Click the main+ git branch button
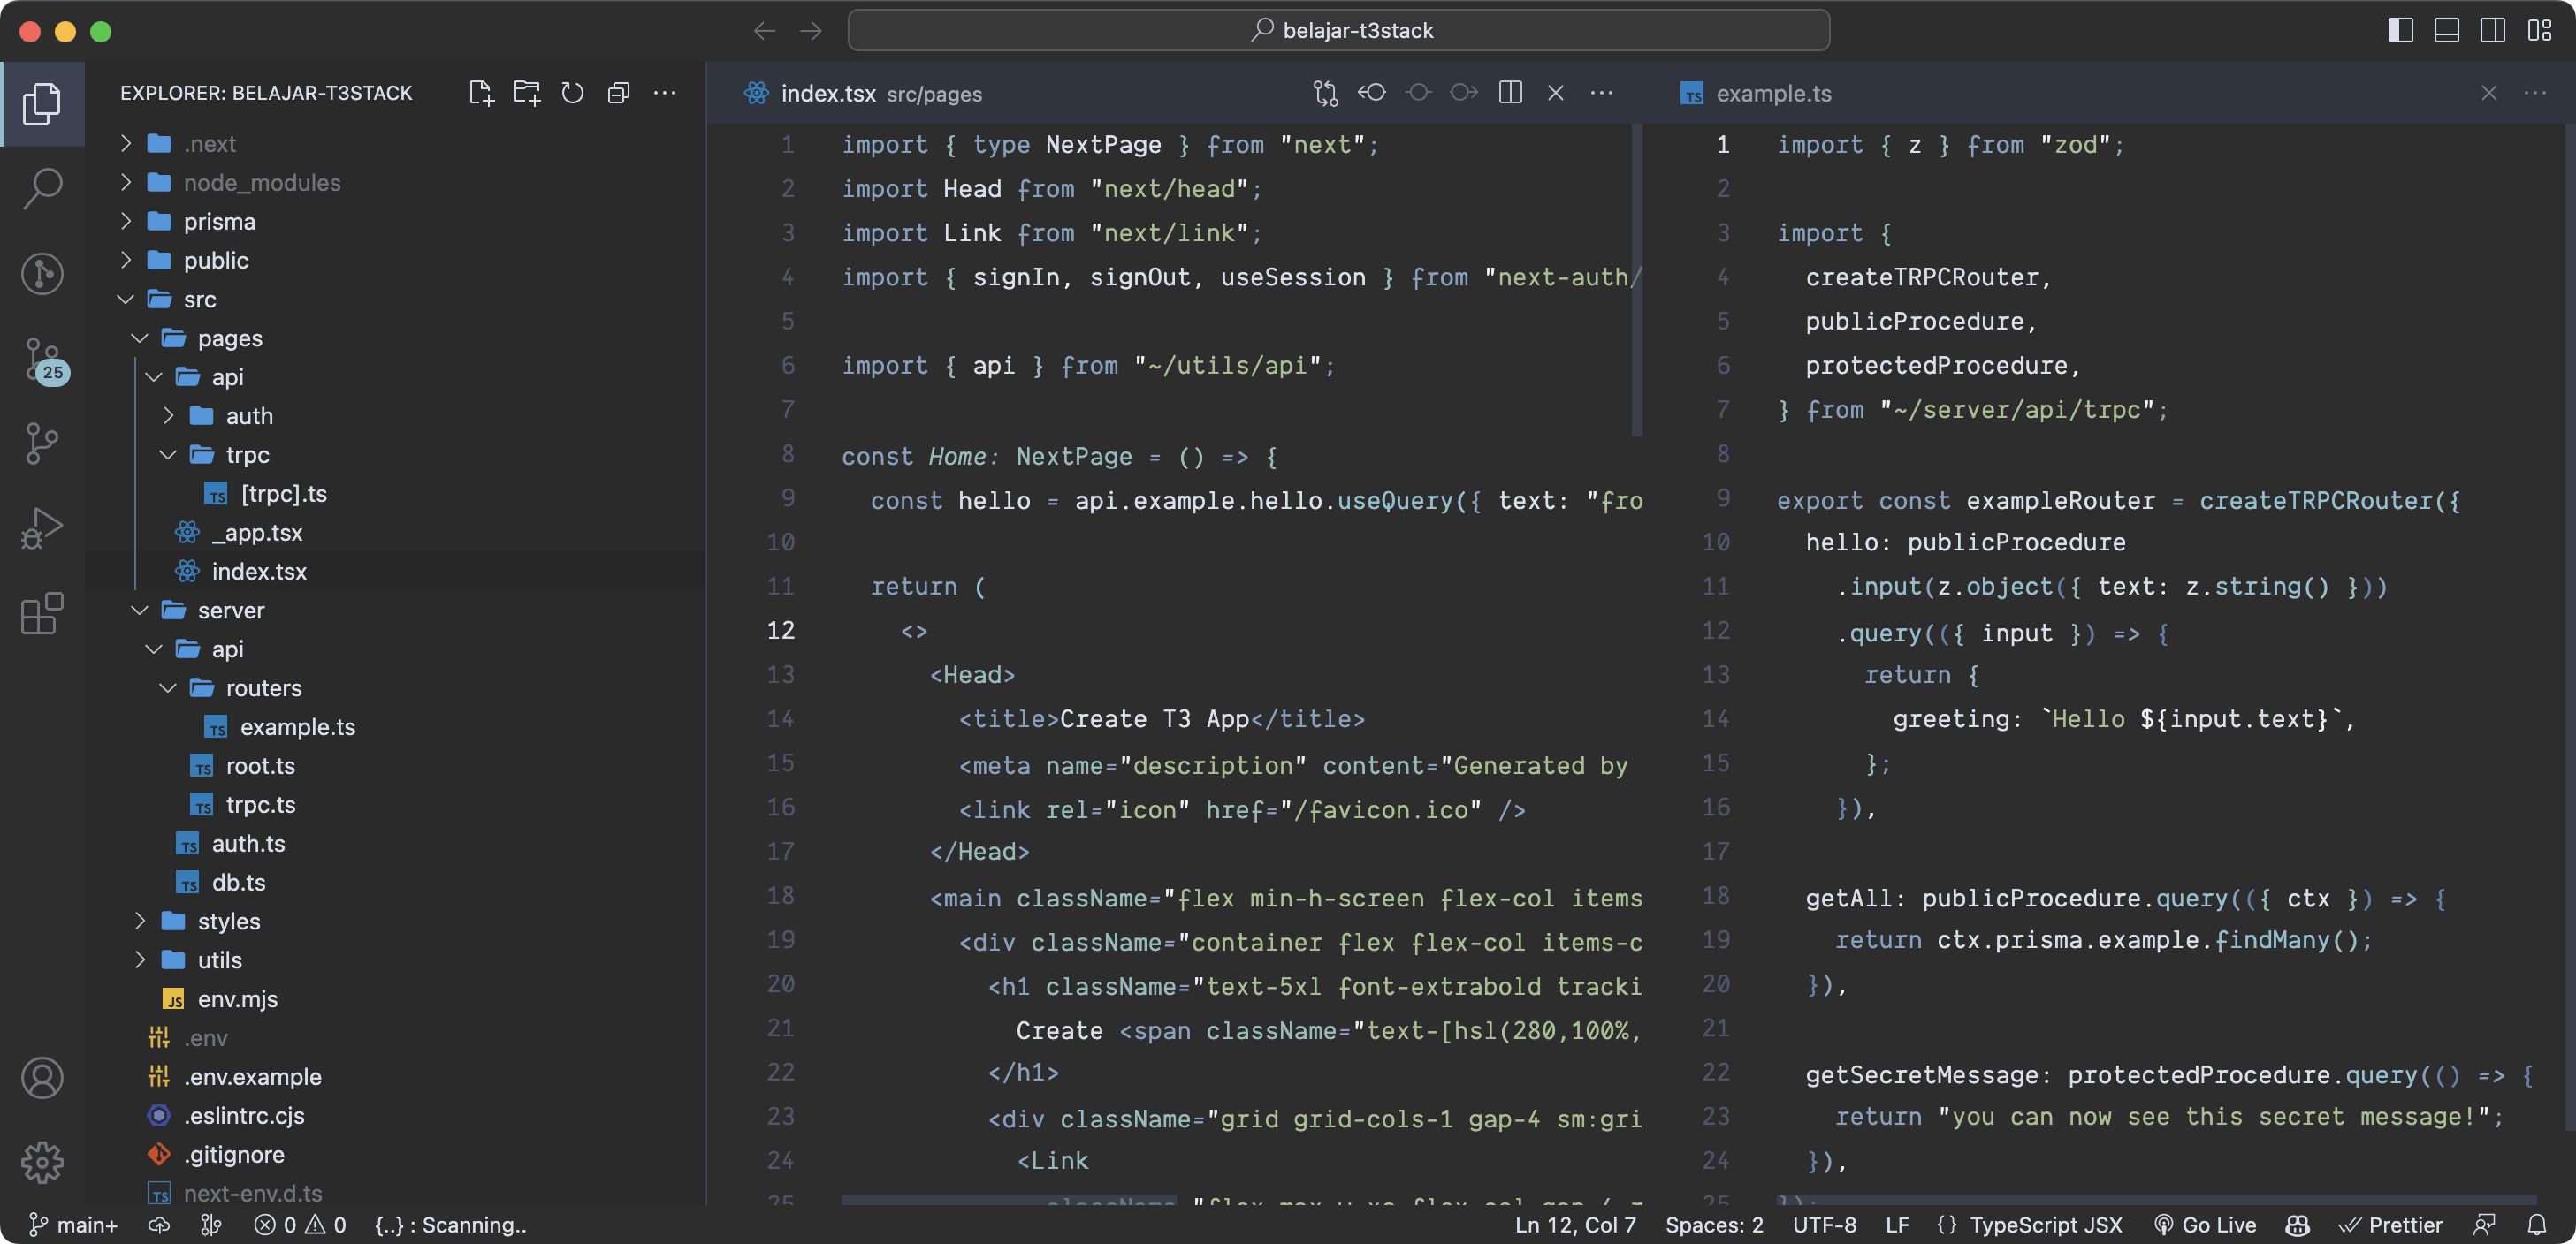2576x1244 pixels. [x=74, y=1224]
